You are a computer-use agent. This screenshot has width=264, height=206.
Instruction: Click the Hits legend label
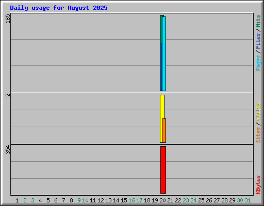pyautogui.click(x=258, y=21)
